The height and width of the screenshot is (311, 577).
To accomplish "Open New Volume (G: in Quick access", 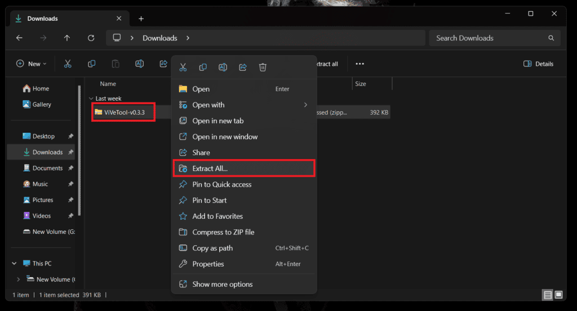I will [x=48, y=232].
